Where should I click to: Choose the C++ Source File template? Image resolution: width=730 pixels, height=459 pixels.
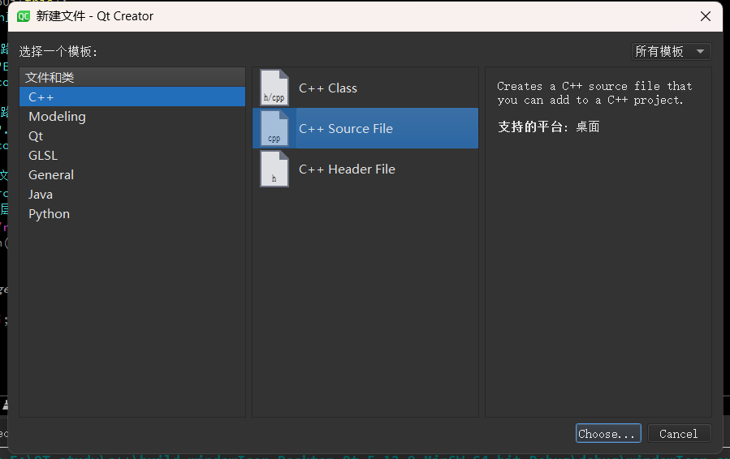pos(365,128)
